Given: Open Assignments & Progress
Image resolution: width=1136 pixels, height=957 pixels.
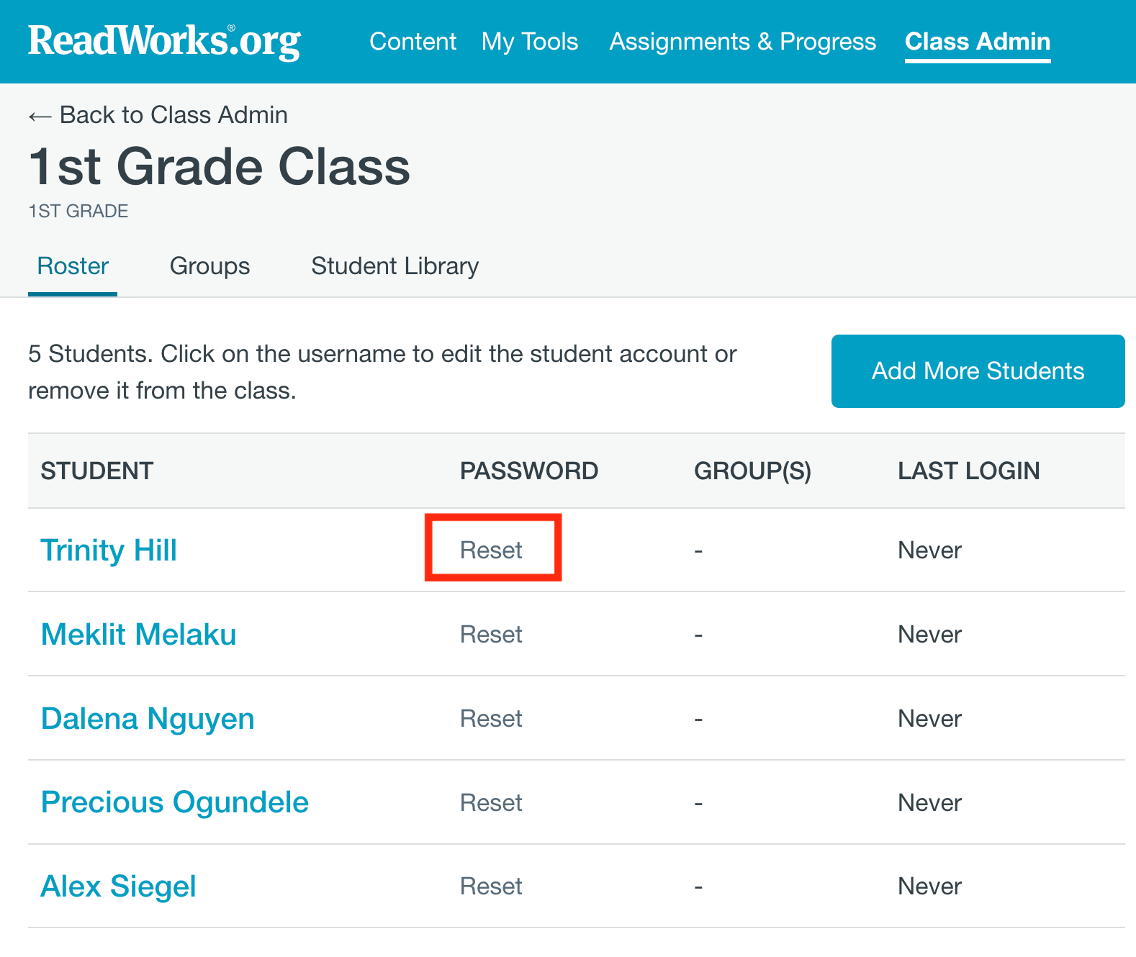Looking at the screenshot, I should tap(742, 42).
